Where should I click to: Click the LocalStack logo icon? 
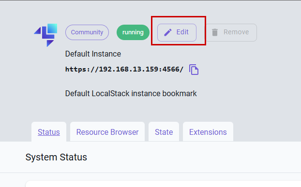tap(45, 35)
